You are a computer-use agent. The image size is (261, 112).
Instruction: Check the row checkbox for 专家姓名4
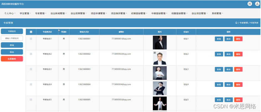pos(31,84)
